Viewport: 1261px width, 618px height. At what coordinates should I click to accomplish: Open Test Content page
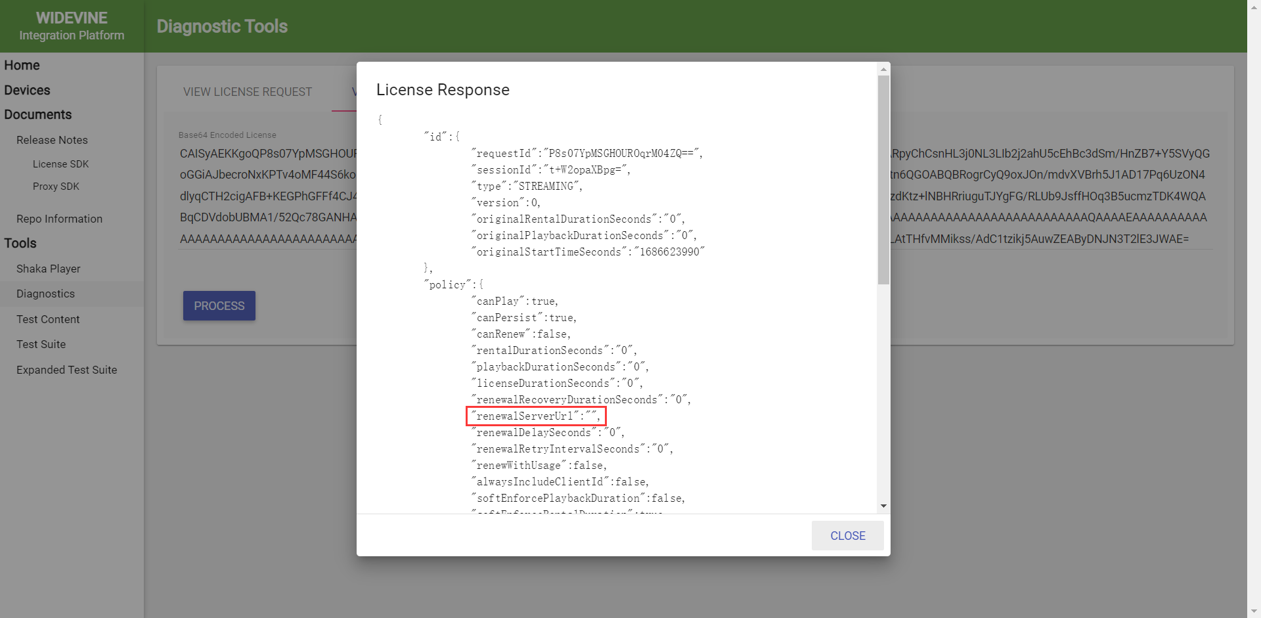(48, 319)
